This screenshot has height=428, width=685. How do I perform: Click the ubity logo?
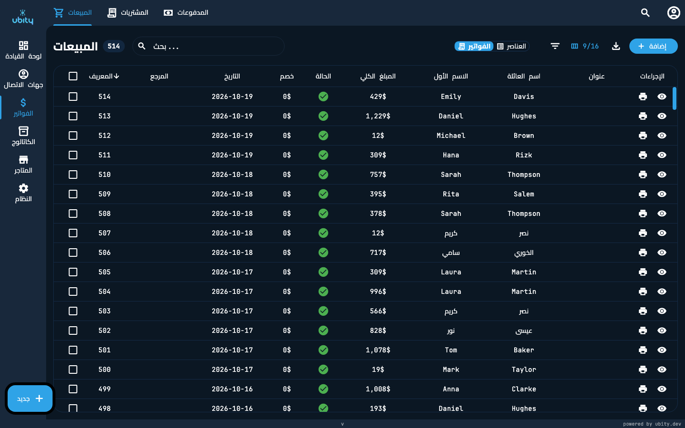pos(23,17)
